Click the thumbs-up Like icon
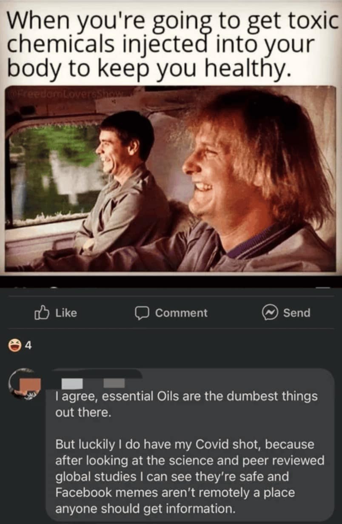 pos(41,313)
